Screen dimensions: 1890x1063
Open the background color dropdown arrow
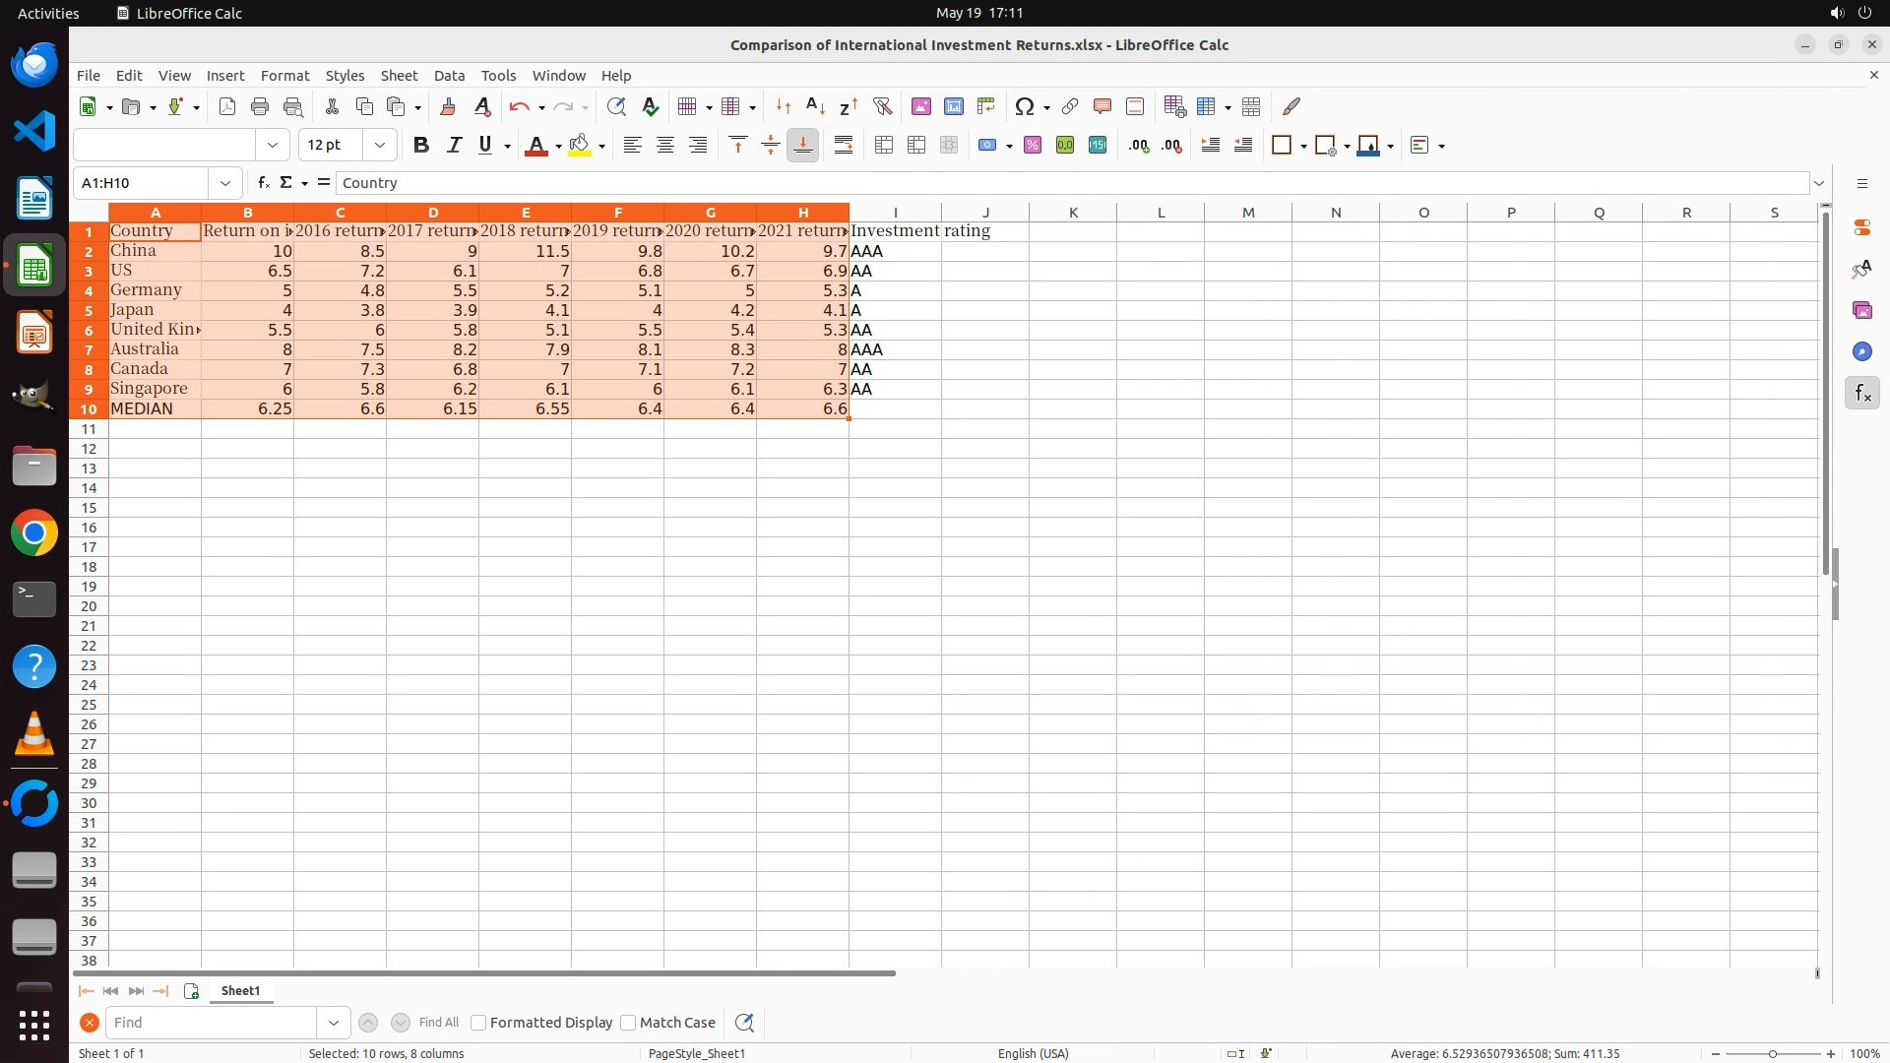pyautogui.click(x=601, y=146)
